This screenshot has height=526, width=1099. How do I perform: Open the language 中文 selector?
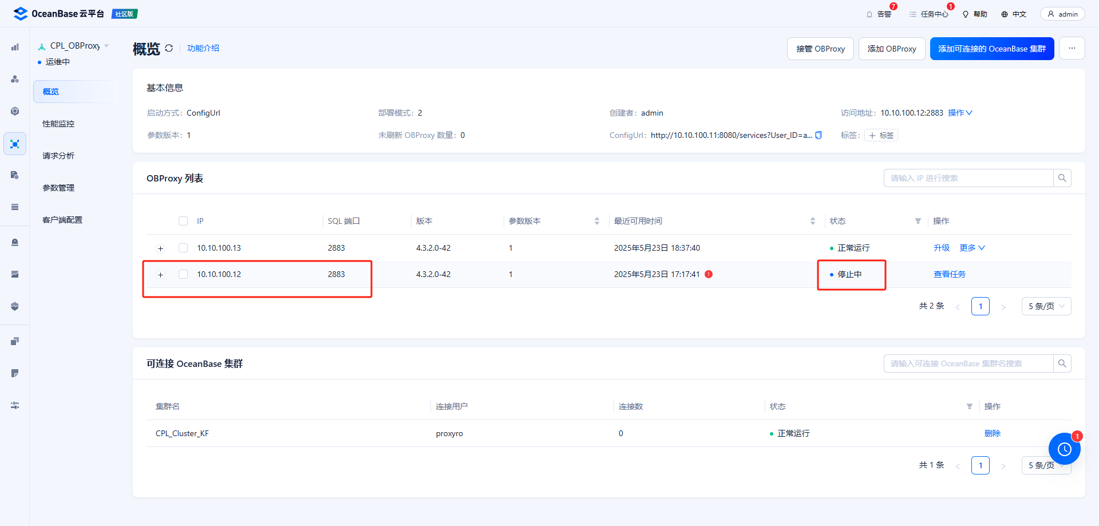tap(1014, 14)
